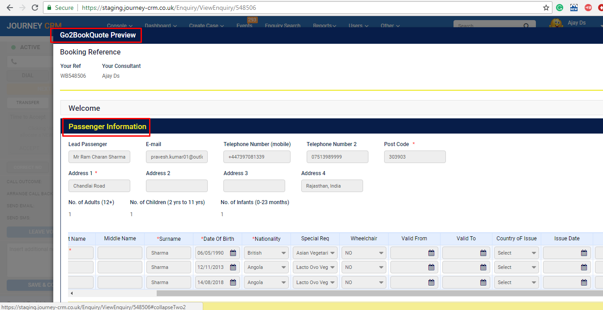Click the DIAL button in background panel

point(27,75)
